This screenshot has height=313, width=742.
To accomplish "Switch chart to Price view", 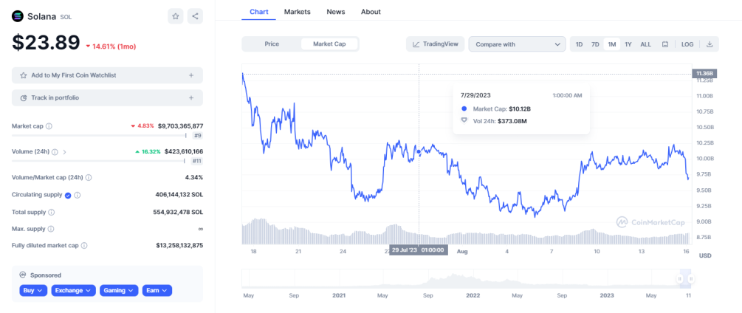I will pyautogui.click(x=272, y=44).
